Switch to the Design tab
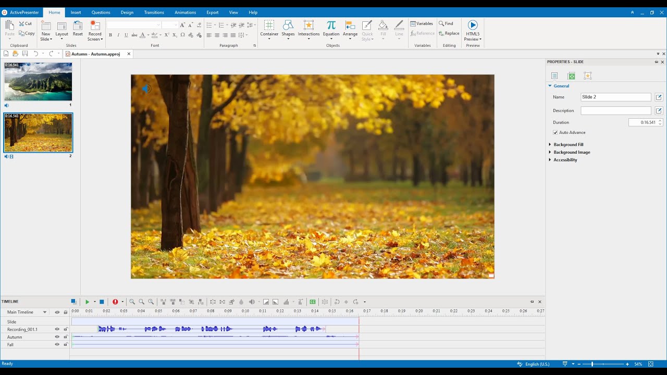This screenshot has height=375, width=667. pos(127,12)
